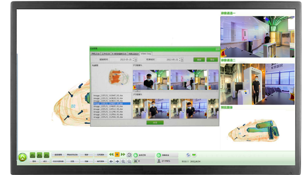Viewport: 307px width, 175px height.
Task: Click the rewind double-arrow icon
Action: click(111, 154)
